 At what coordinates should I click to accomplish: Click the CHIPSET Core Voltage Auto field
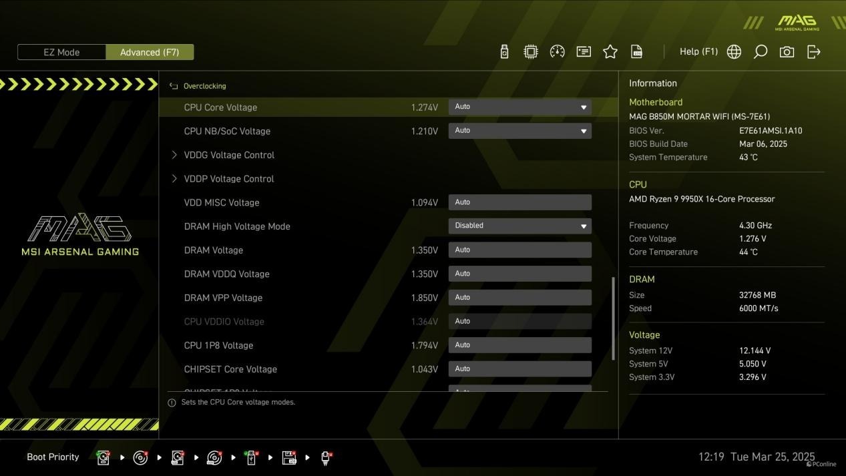tap(519, 369)
